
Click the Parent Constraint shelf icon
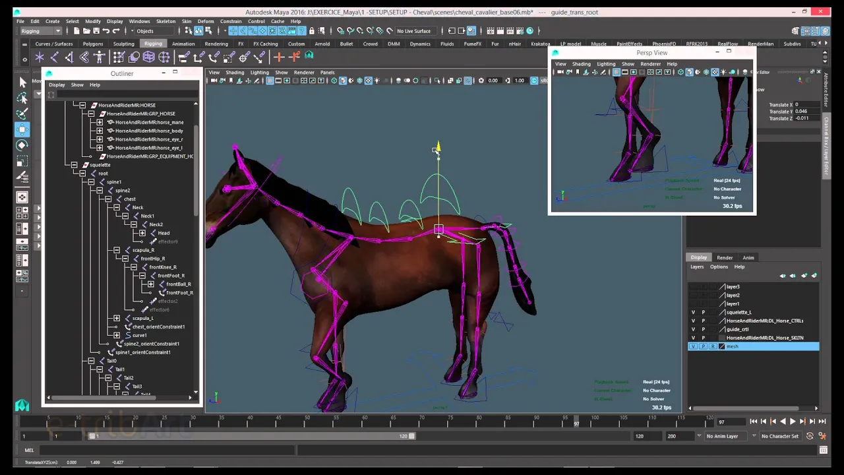(x=184, y=57)
